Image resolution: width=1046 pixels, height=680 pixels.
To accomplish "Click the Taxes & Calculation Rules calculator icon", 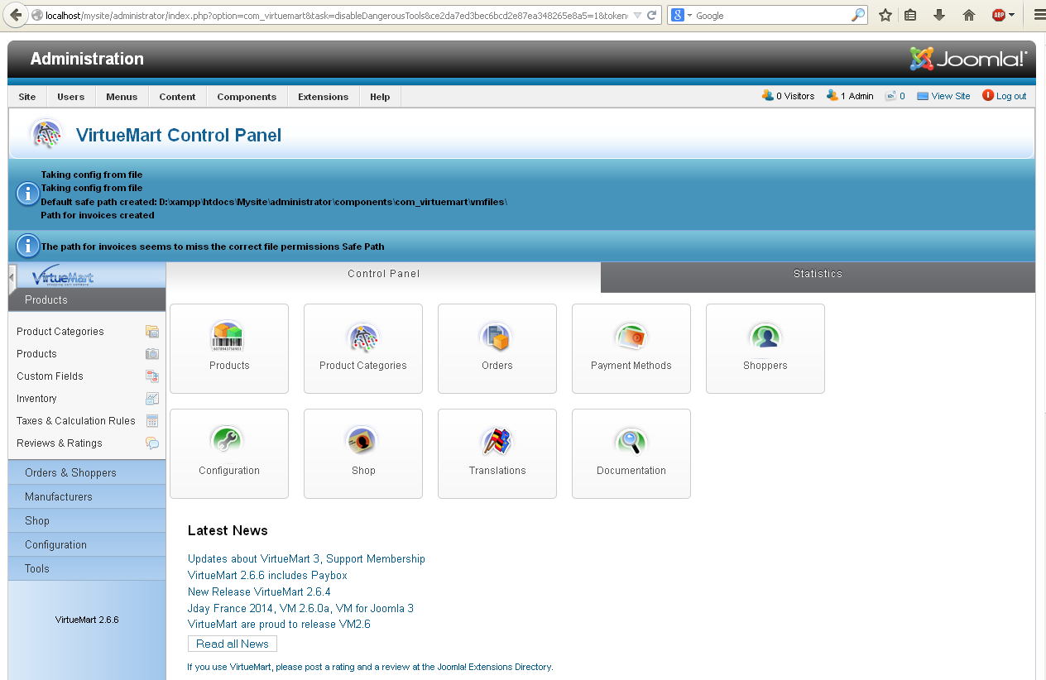I will [152, 421].
